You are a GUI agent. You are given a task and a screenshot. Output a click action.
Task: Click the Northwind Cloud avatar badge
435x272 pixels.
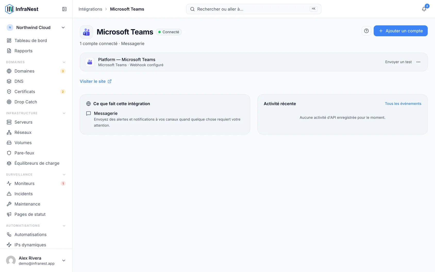click(x=10, y=28)
